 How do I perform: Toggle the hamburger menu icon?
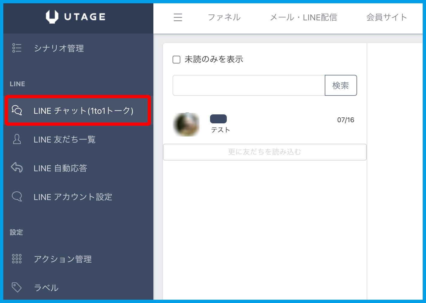178,17
